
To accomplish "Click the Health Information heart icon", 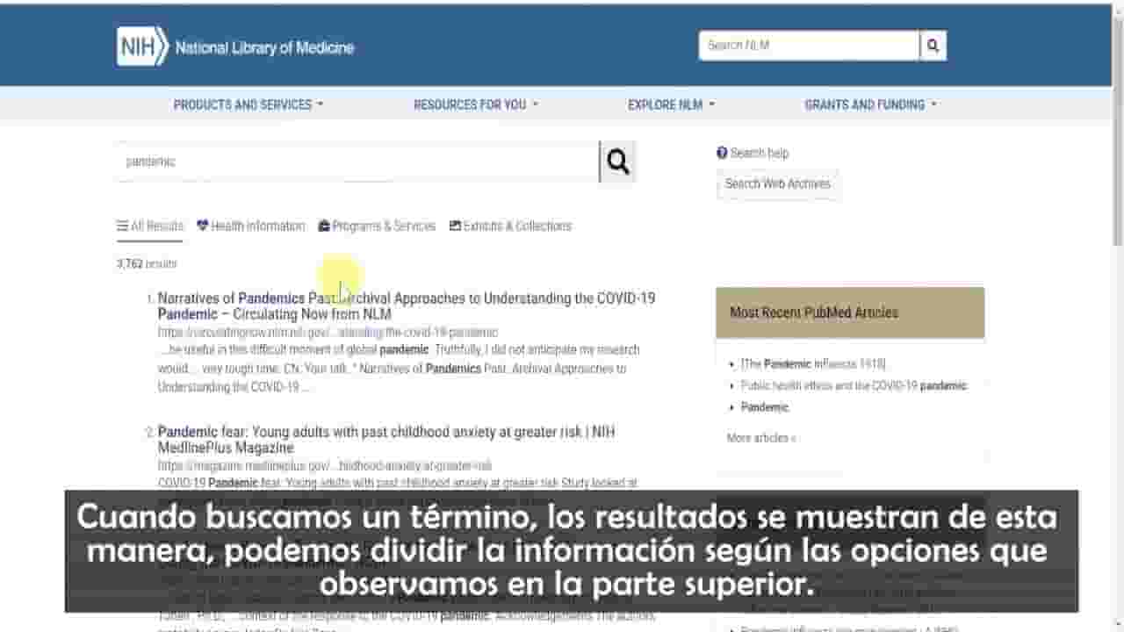I will pos(203,226).
